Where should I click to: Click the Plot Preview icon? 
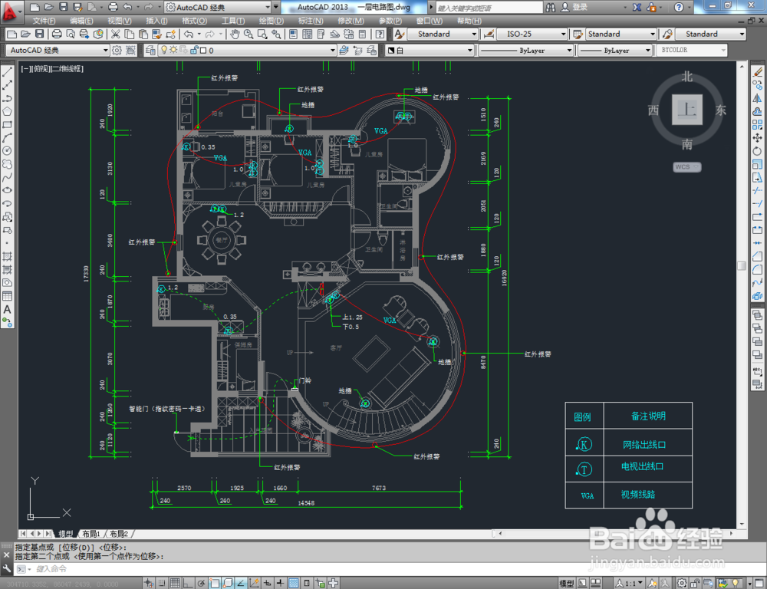pyautogui.click(x=71, y=34)
